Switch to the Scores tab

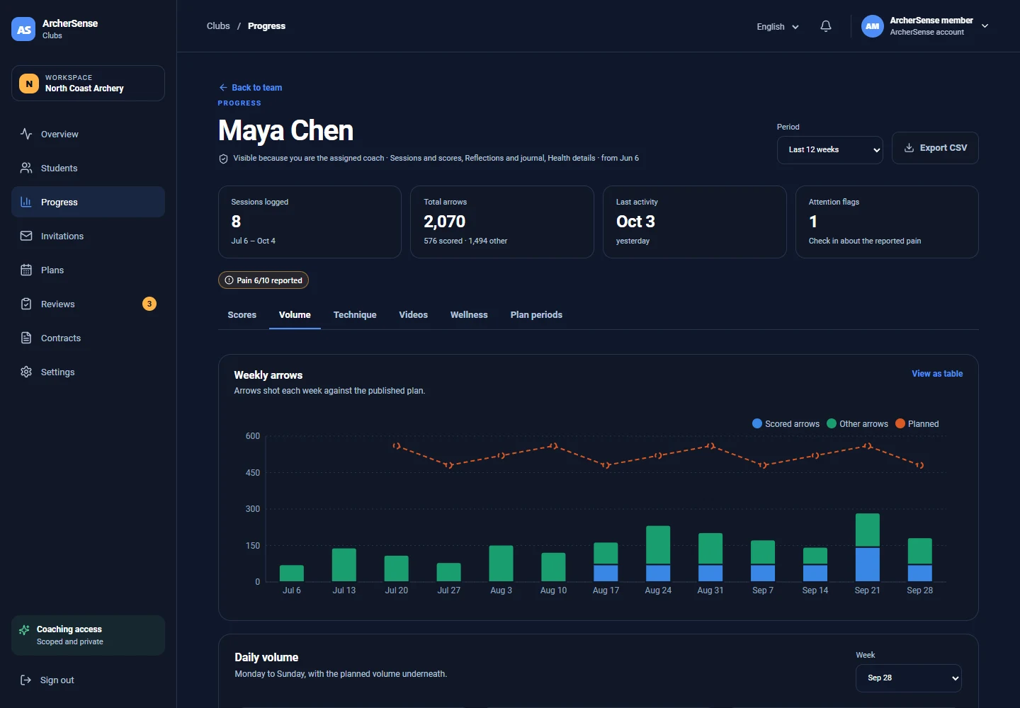pyautogui.click(x=242, y=315)
